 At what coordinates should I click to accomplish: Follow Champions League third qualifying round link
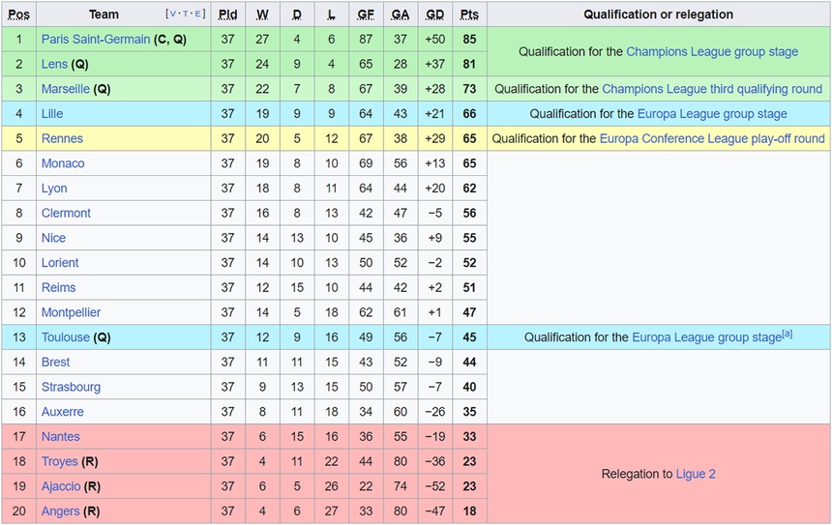(x=712, y=89)
